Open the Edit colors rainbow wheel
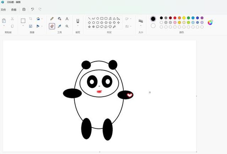This screenshot has width=227, height=154. [x=210, y=22]
